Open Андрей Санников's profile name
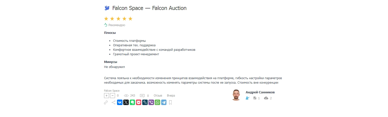This screenshot has height=117, width=388. click(x=260, y=92)
